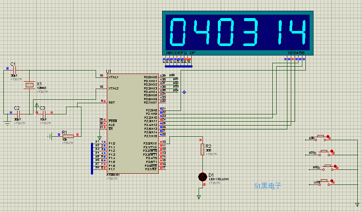
Task: Push the p00 button actuator
Action: pyautogui.click(x=321, y=136)
